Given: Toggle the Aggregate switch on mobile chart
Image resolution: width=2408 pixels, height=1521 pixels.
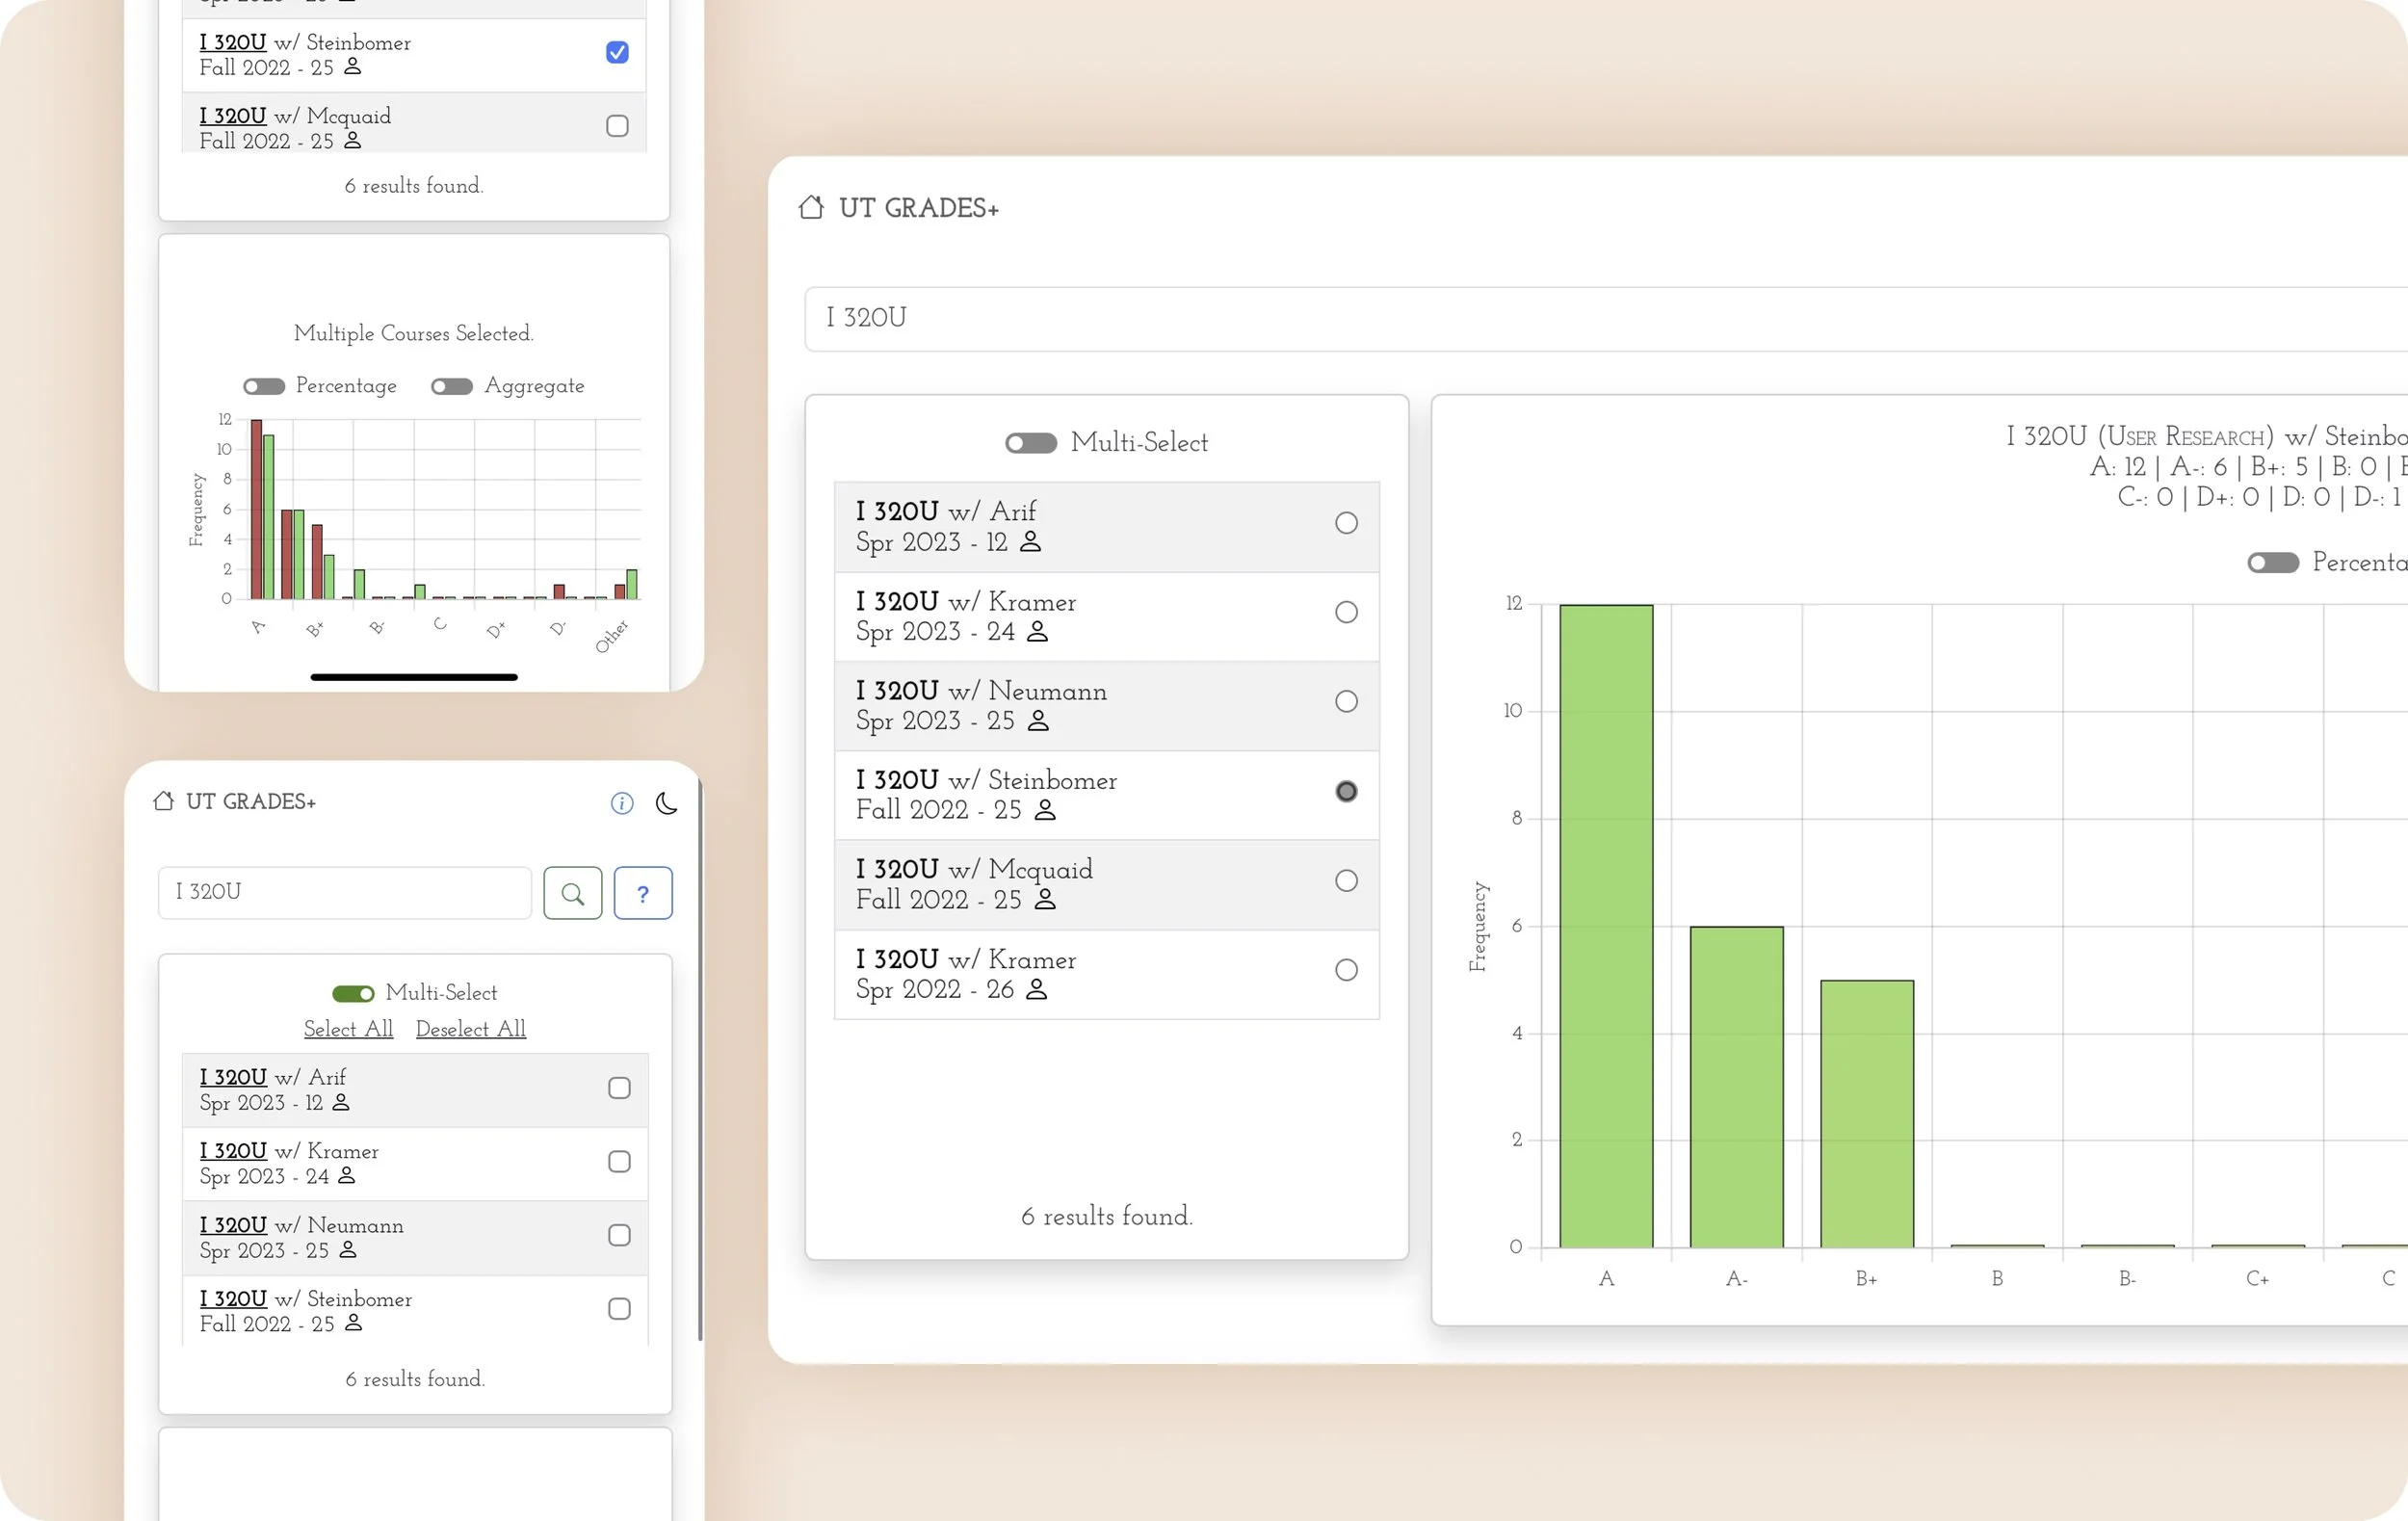Looking at the screenshot, I should pos(452,386).
